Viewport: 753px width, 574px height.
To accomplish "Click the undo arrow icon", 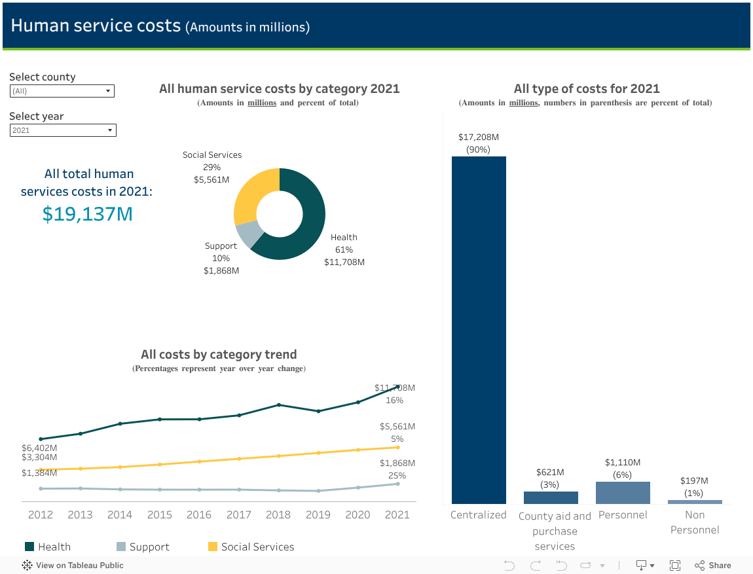I will 509,565.
